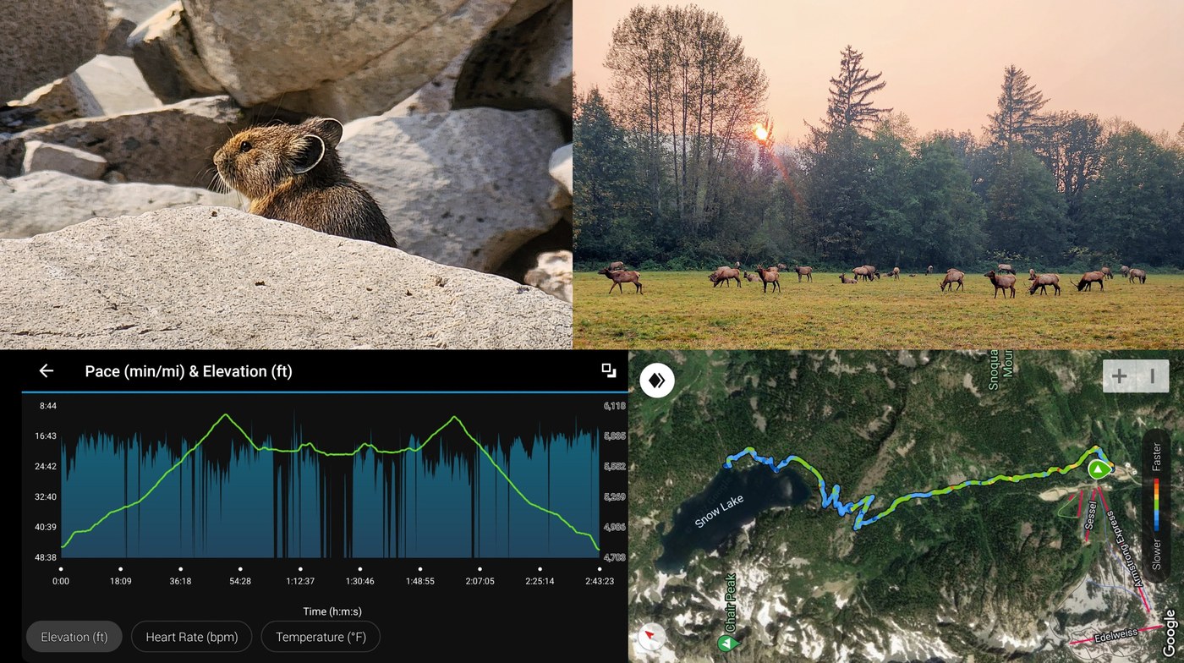Open the pika photo thumbnail

point(286,174)
